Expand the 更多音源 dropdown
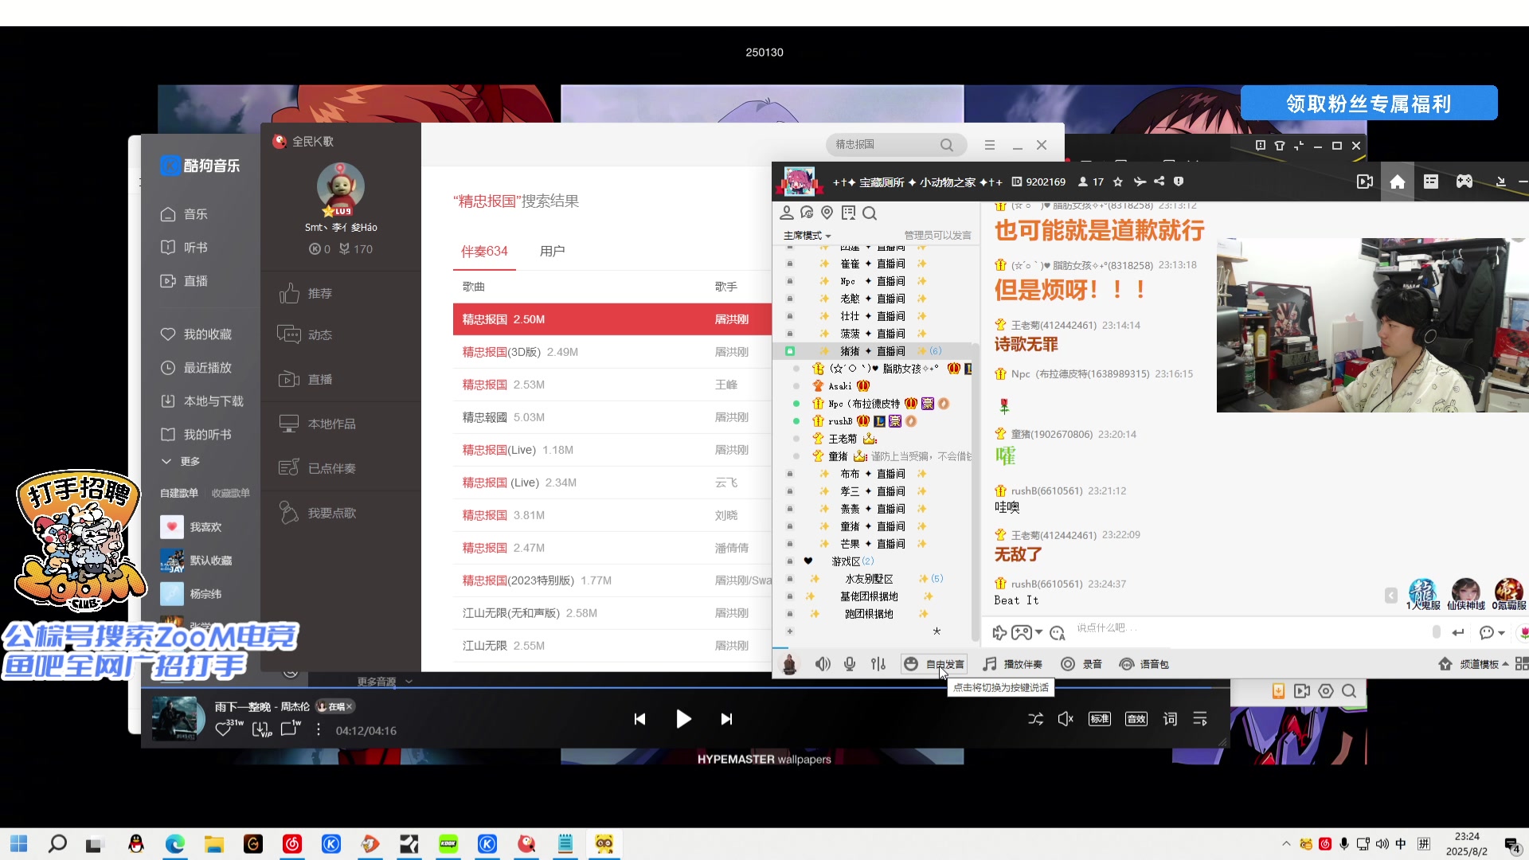Viewport: 1529px width, 860px height. (x=385, y=682)
